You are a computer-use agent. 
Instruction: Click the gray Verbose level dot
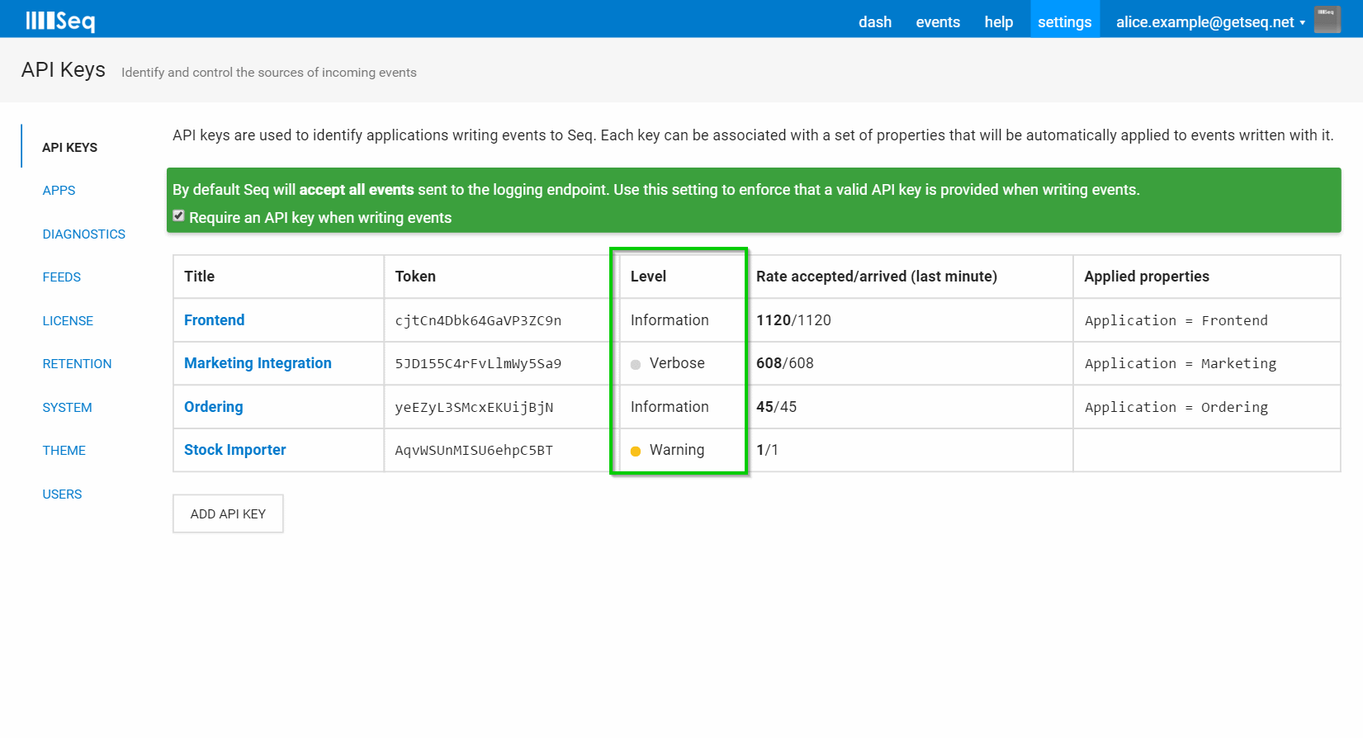[636, 365]
